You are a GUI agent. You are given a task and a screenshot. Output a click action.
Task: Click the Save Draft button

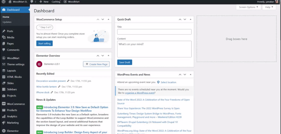click(124, 62)
